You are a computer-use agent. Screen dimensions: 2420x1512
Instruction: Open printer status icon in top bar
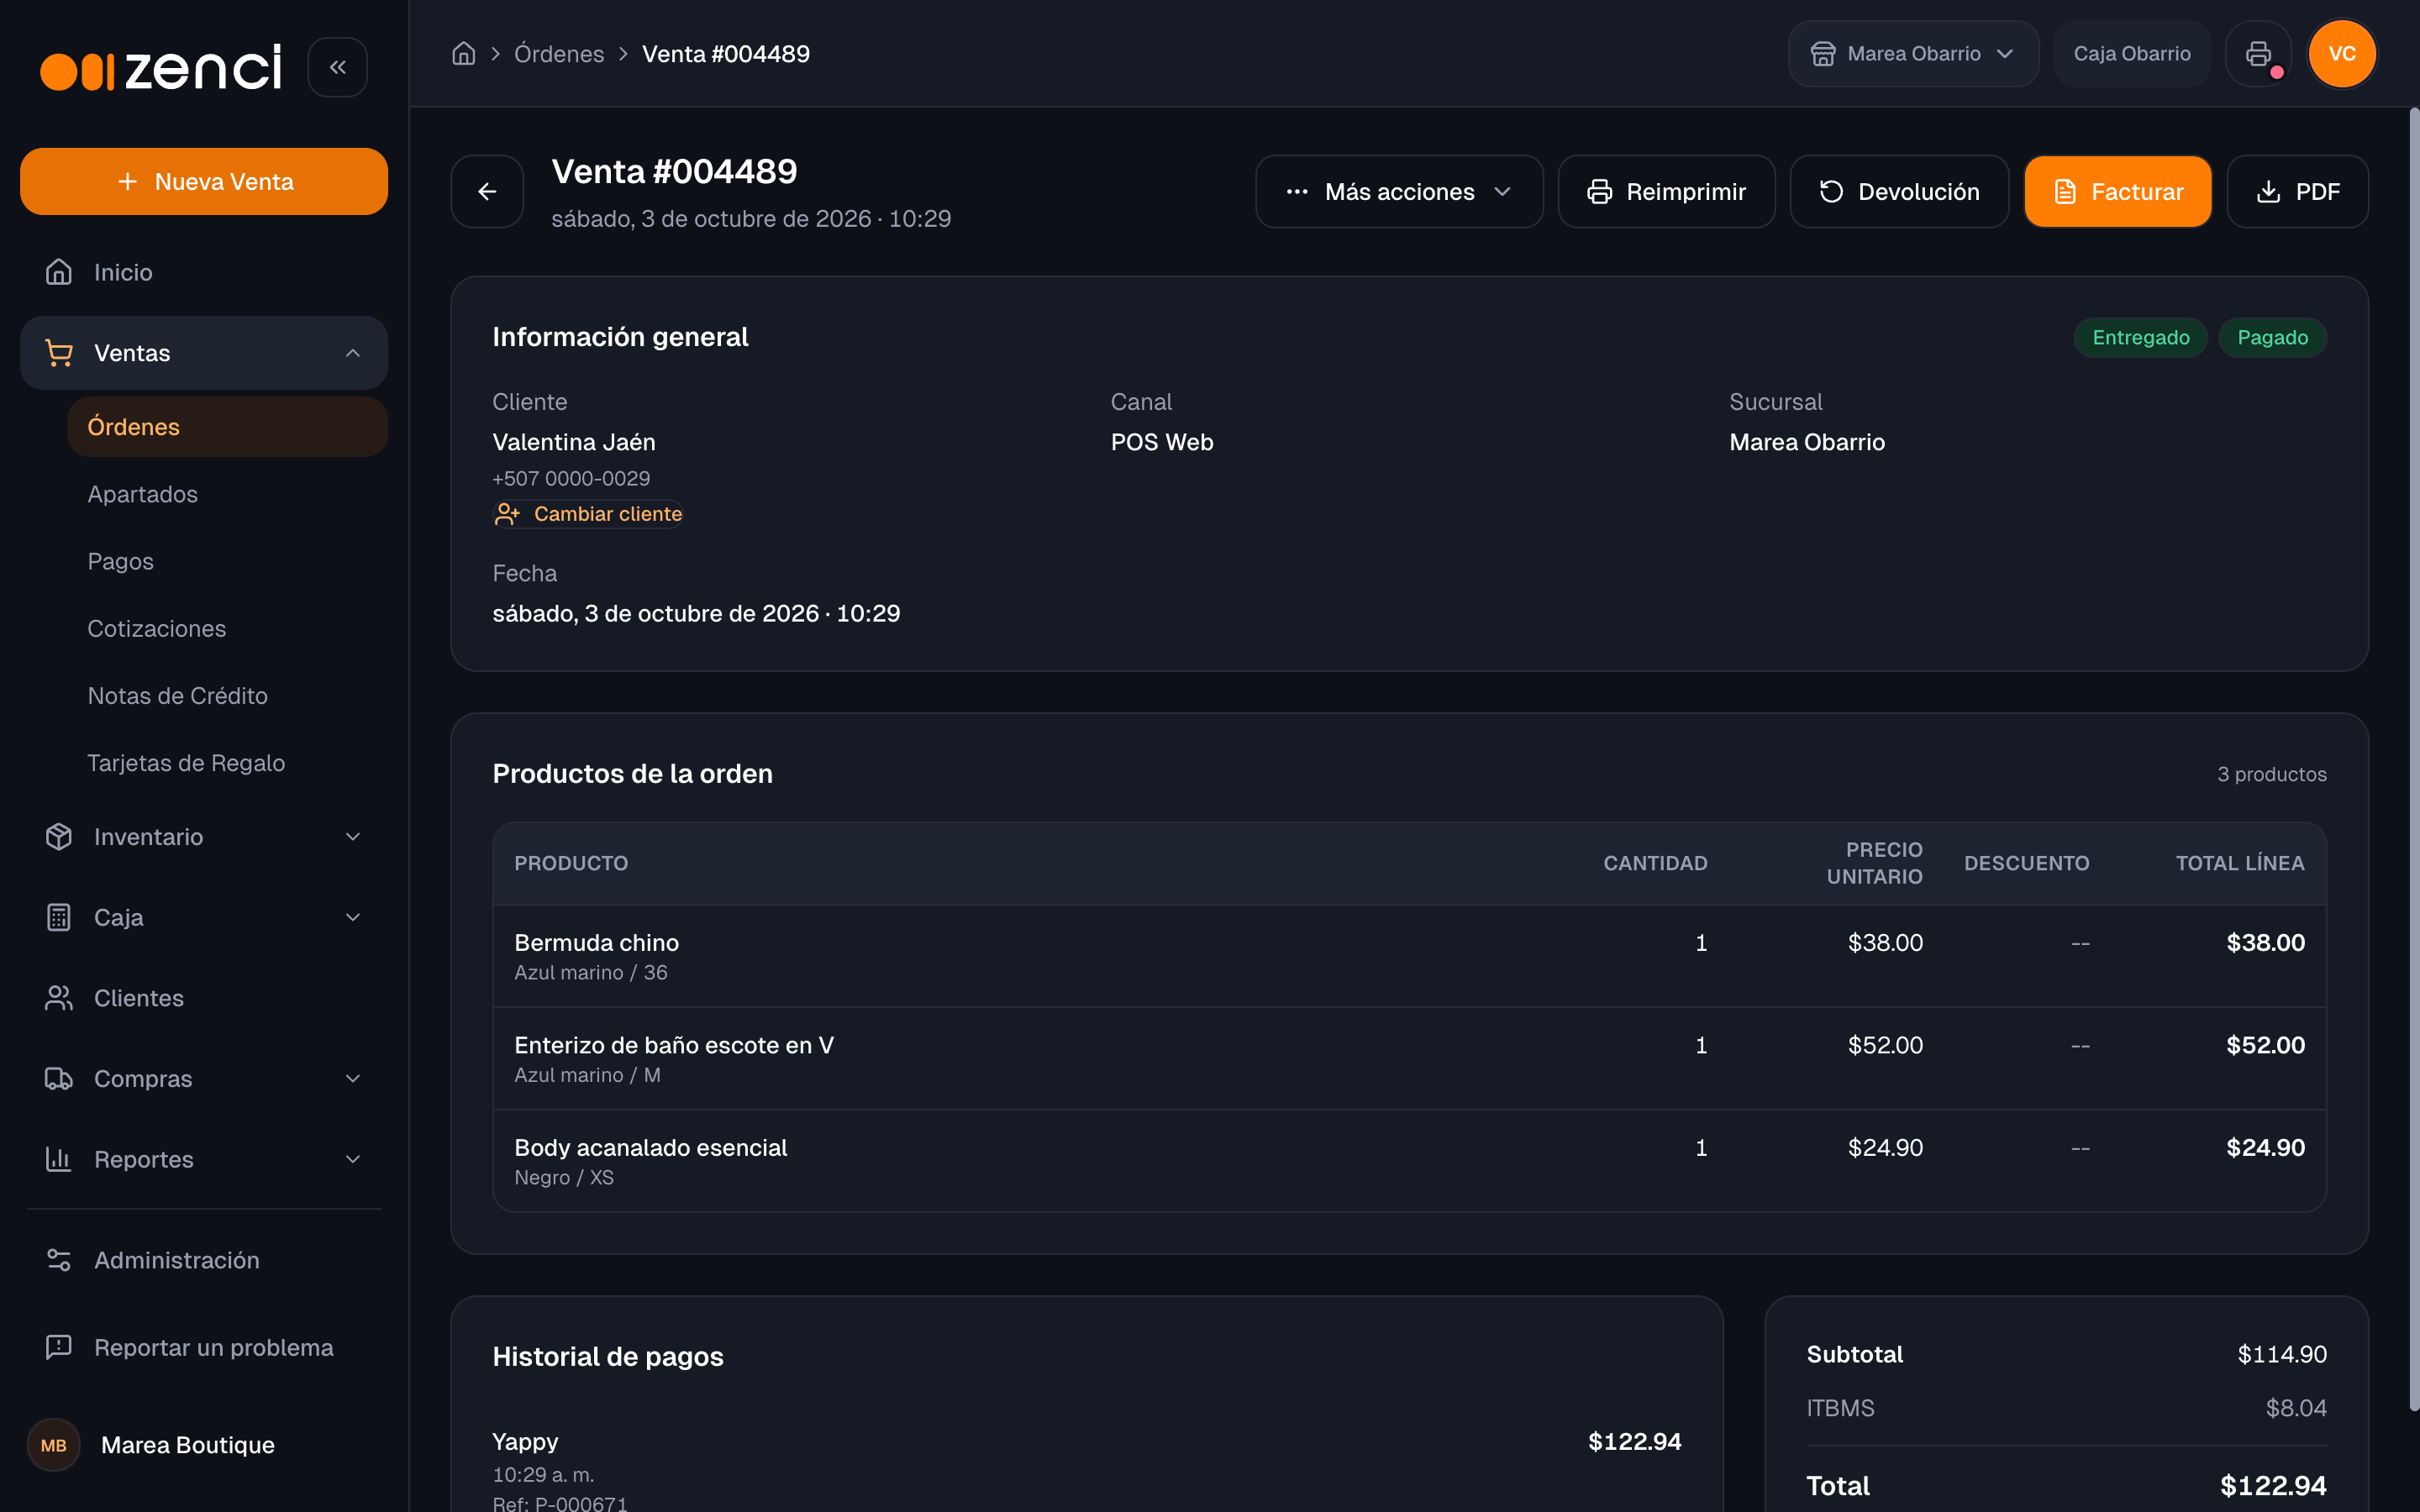pyautogui.click(x=2258, y=54)
